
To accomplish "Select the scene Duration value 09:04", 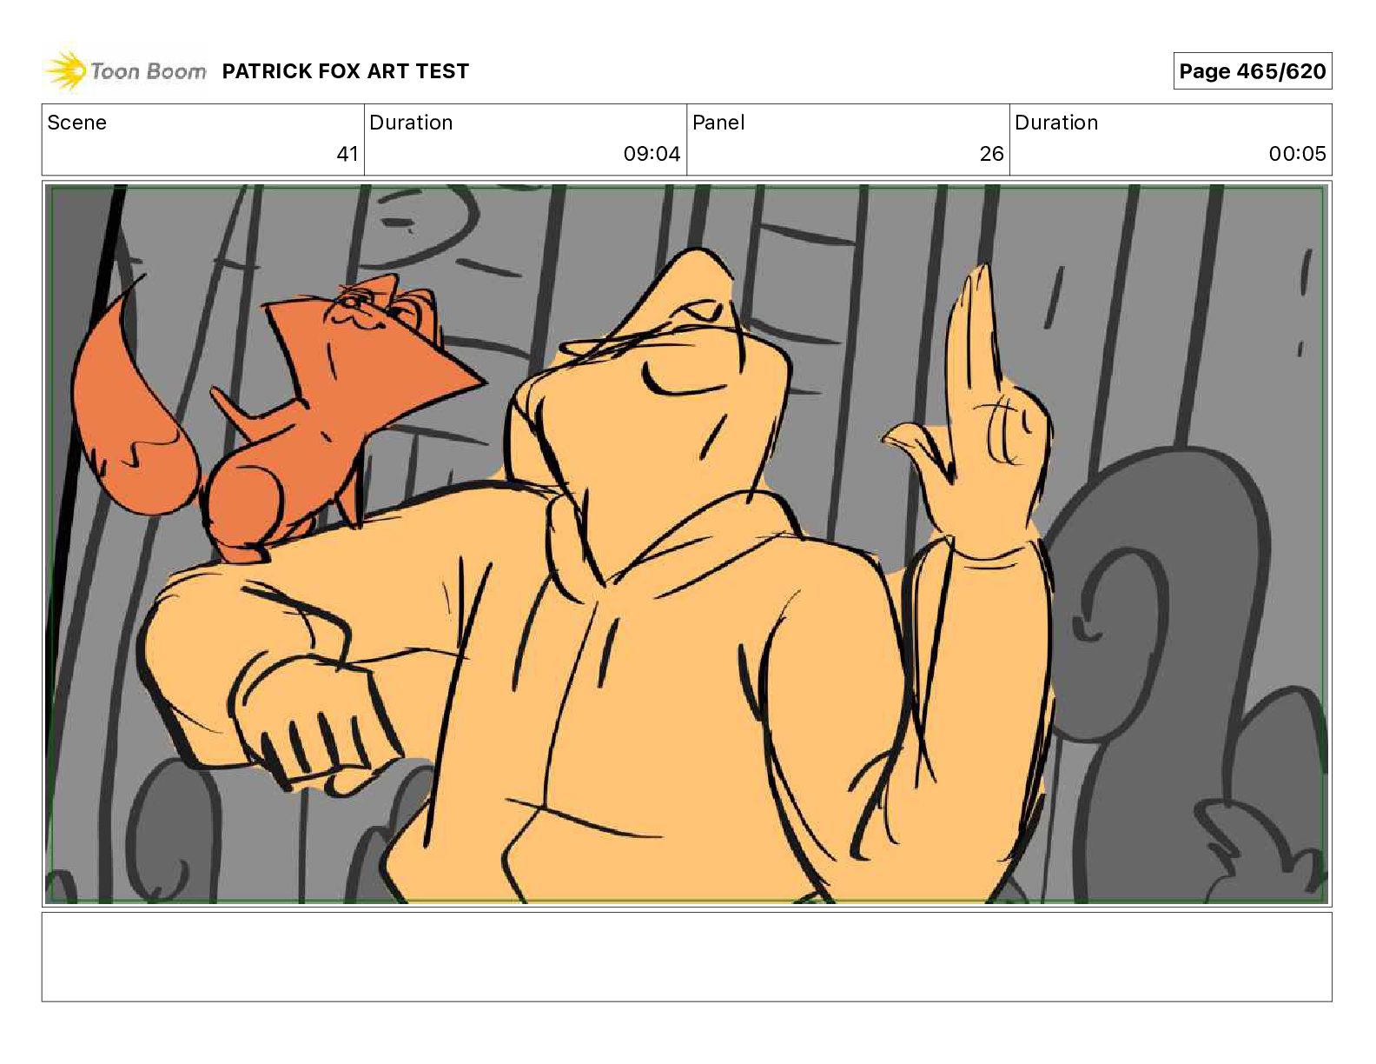I will [652, 154].
